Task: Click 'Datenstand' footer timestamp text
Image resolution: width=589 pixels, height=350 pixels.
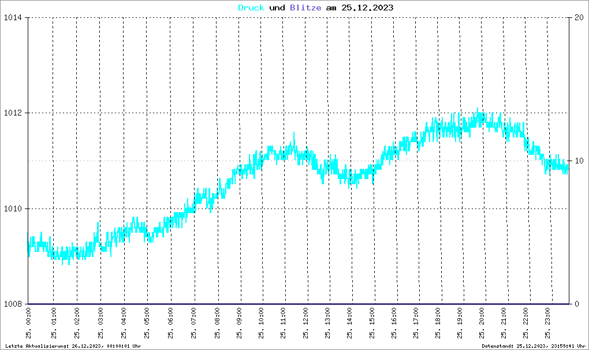Action: (x=534, y=346)
